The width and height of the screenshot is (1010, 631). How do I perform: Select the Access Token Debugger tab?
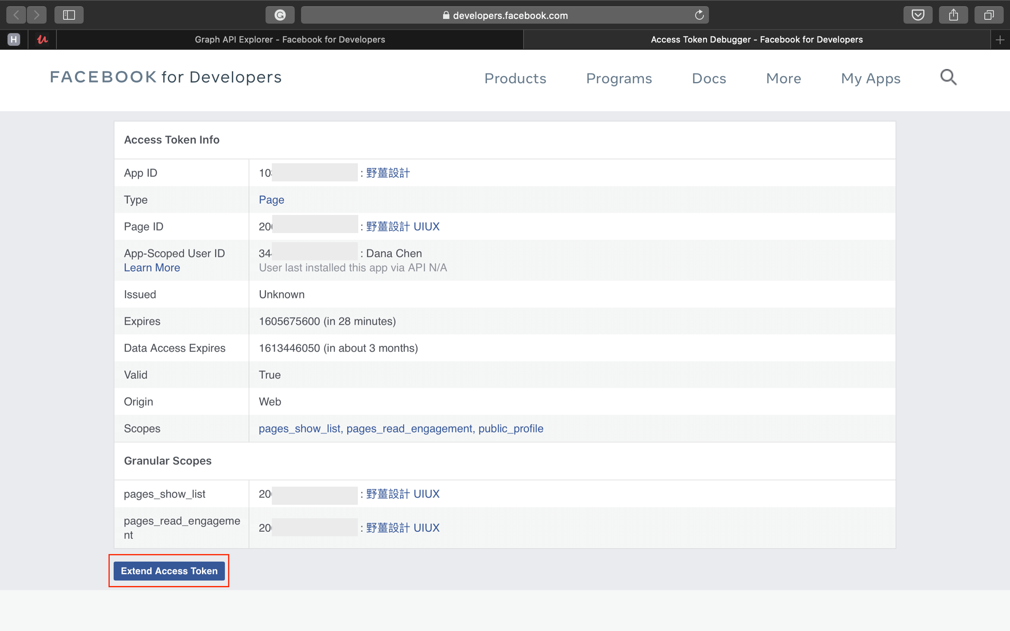tap(757, 40)
